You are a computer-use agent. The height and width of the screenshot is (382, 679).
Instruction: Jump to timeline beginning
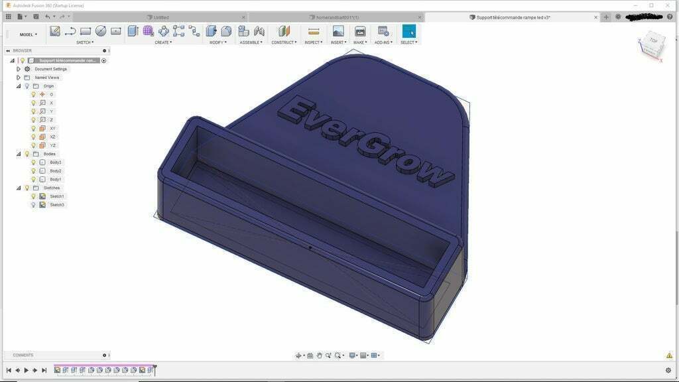9,370
